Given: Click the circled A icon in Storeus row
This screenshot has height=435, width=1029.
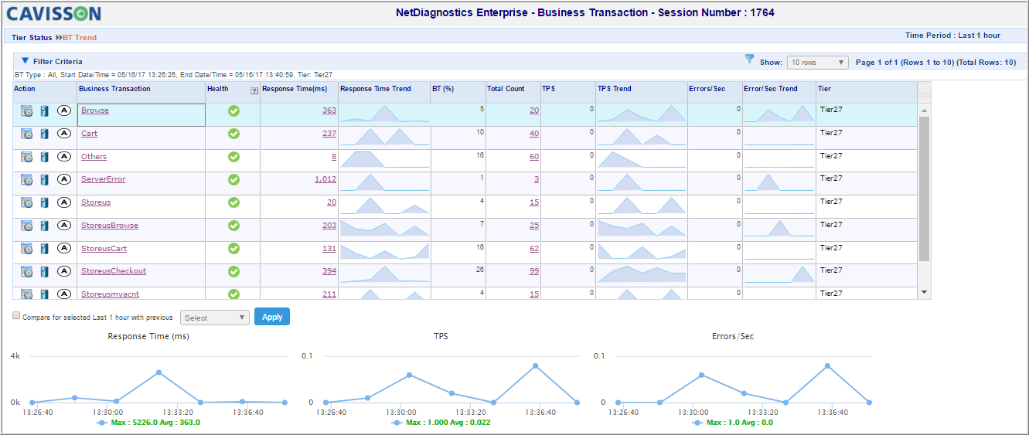Looking at the screenshot, I should point(64,203).
